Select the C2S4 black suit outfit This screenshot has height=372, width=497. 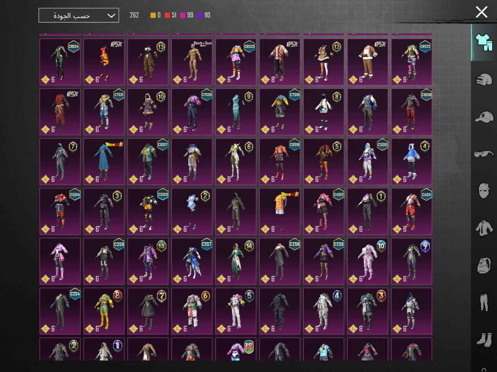point(60,311)
